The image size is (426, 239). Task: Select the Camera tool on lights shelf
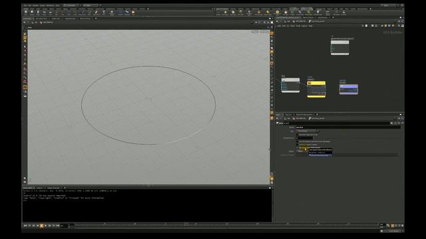click(x=218, y=13)
